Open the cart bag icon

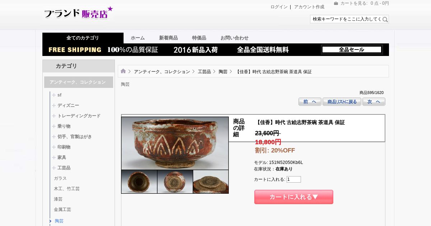(336, 3)
